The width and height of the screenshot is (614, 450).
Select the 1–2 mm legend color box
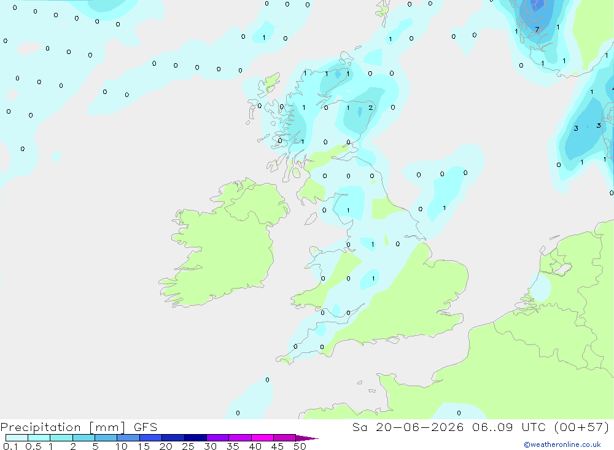61,438
